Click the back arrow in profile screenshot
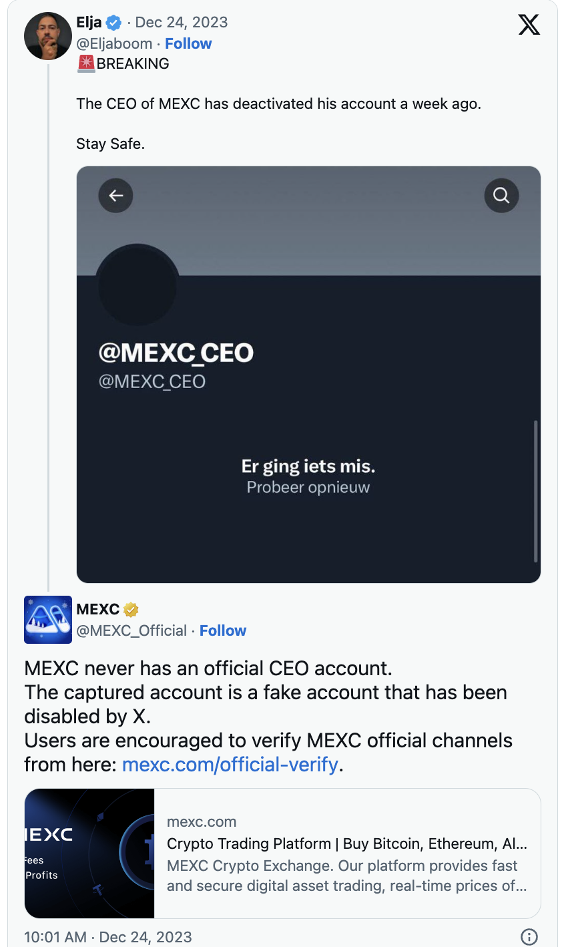 (x=116, y=196)
